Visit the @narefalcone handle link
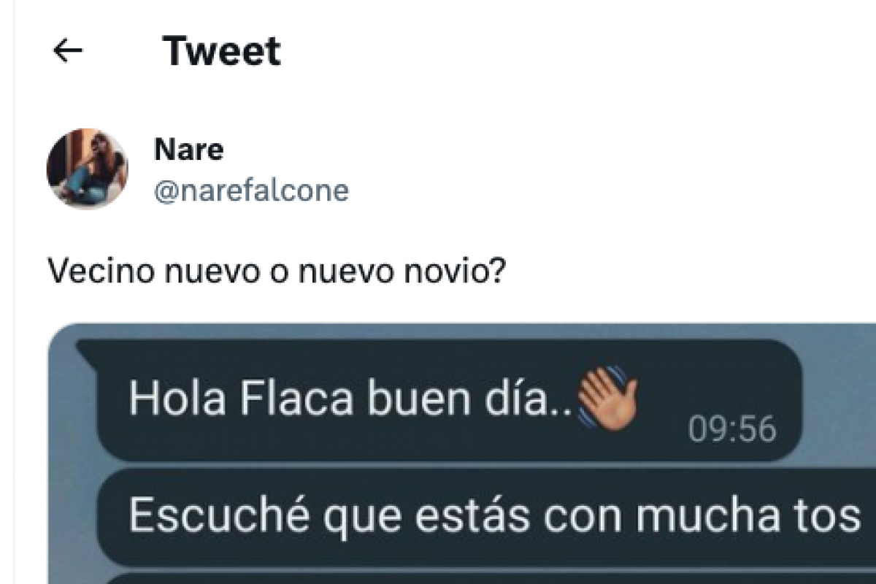This screenshot has height=584, width=876. point(252,191)
